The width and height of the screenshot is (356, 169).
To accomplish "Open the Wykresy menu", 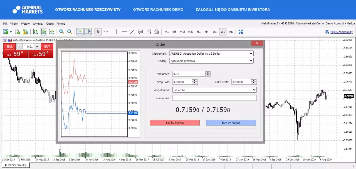I will (x=38, y=24).
